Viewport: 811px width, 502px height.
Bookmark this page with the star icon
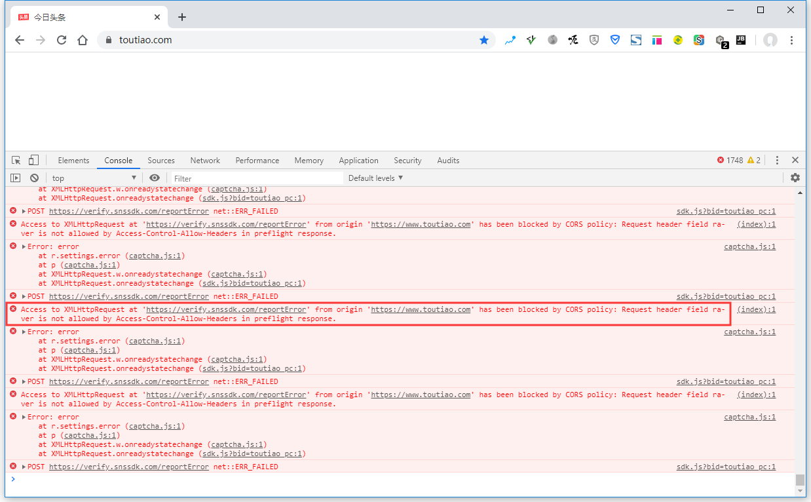pyautogui.click(x=484, y=40)
